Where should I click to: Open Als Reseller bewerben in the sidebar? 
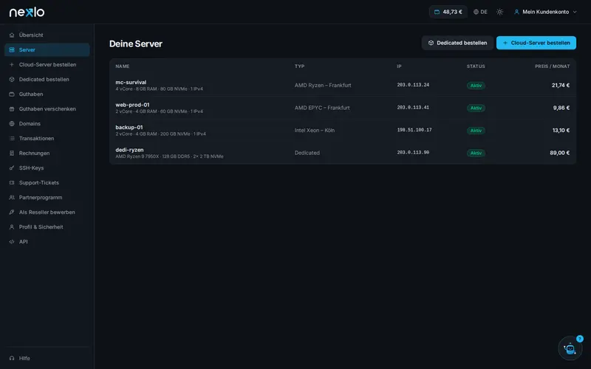click(47, 212)
